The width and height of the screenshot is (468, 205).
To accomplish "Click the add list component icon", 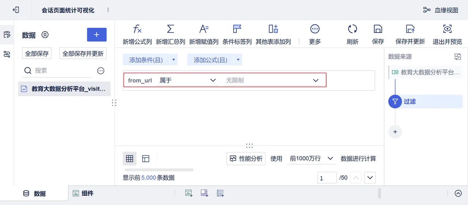I will [x=220, y=193].
